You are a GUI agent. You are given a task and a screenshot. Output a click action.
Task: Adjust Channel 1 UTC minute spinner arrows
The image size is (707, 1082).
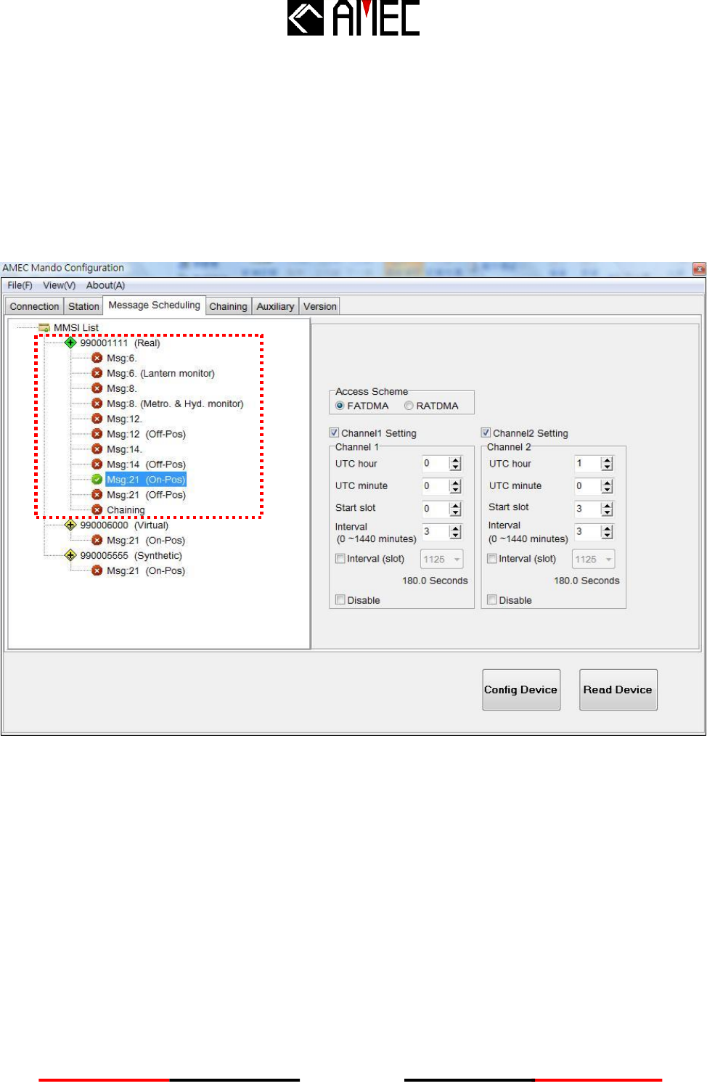point(455,486)
